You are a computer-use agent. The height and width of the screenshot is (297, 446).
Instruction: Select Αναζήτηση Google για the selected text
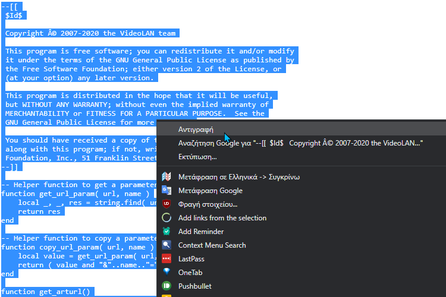(x=301, y=143)
